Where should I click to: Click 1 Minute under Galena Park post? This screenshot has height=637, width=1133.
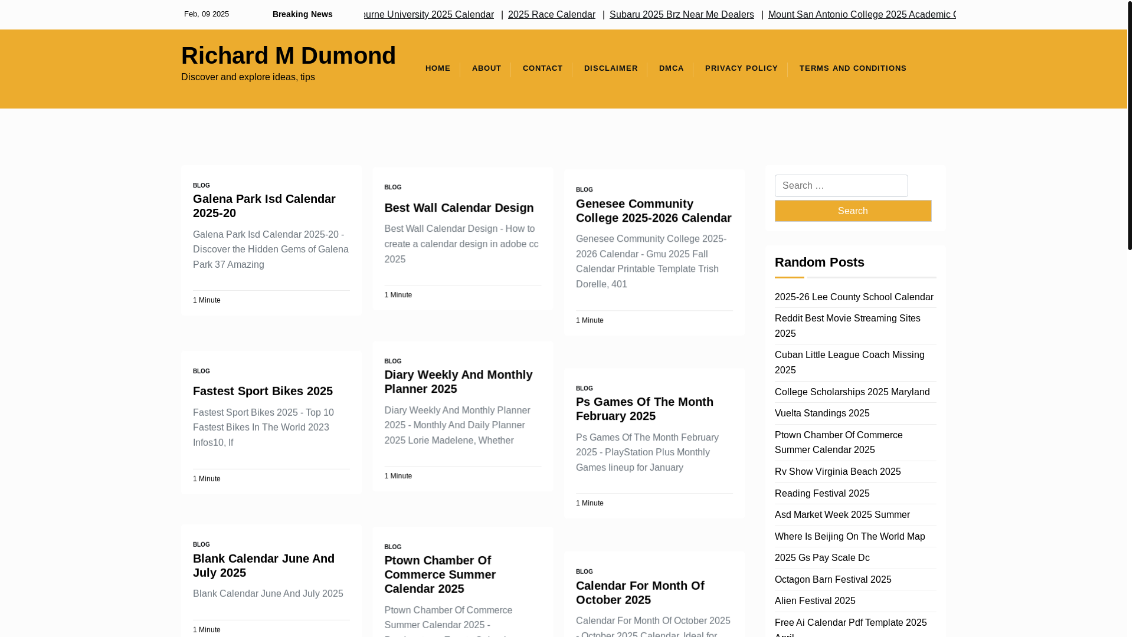tap(207, 300)
